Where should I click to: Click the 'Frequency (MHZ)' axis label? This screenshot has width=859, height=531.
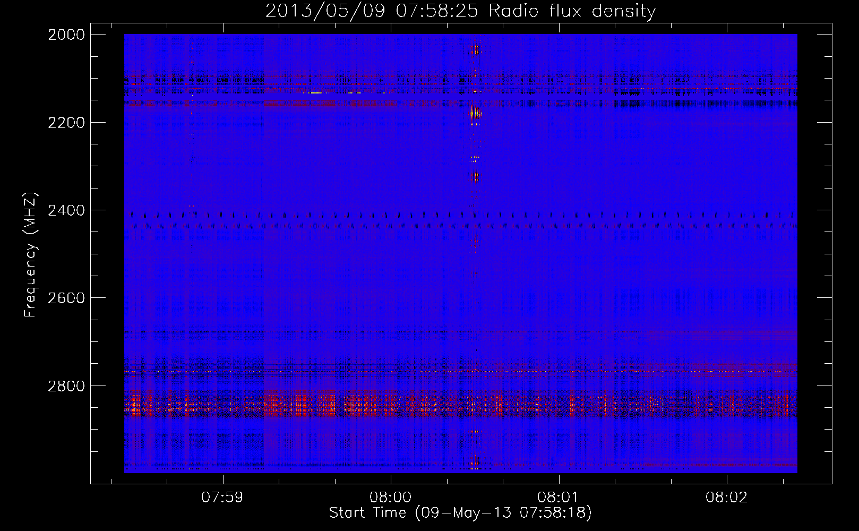click(x=30, y=255)
